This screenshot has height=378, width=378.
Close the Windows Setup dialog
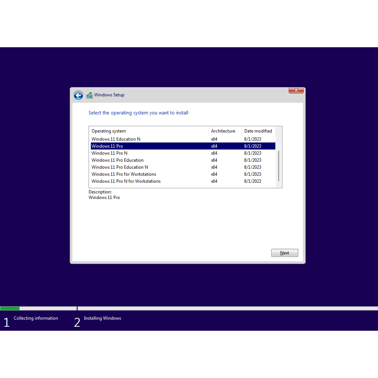click(x=296, y=90)
